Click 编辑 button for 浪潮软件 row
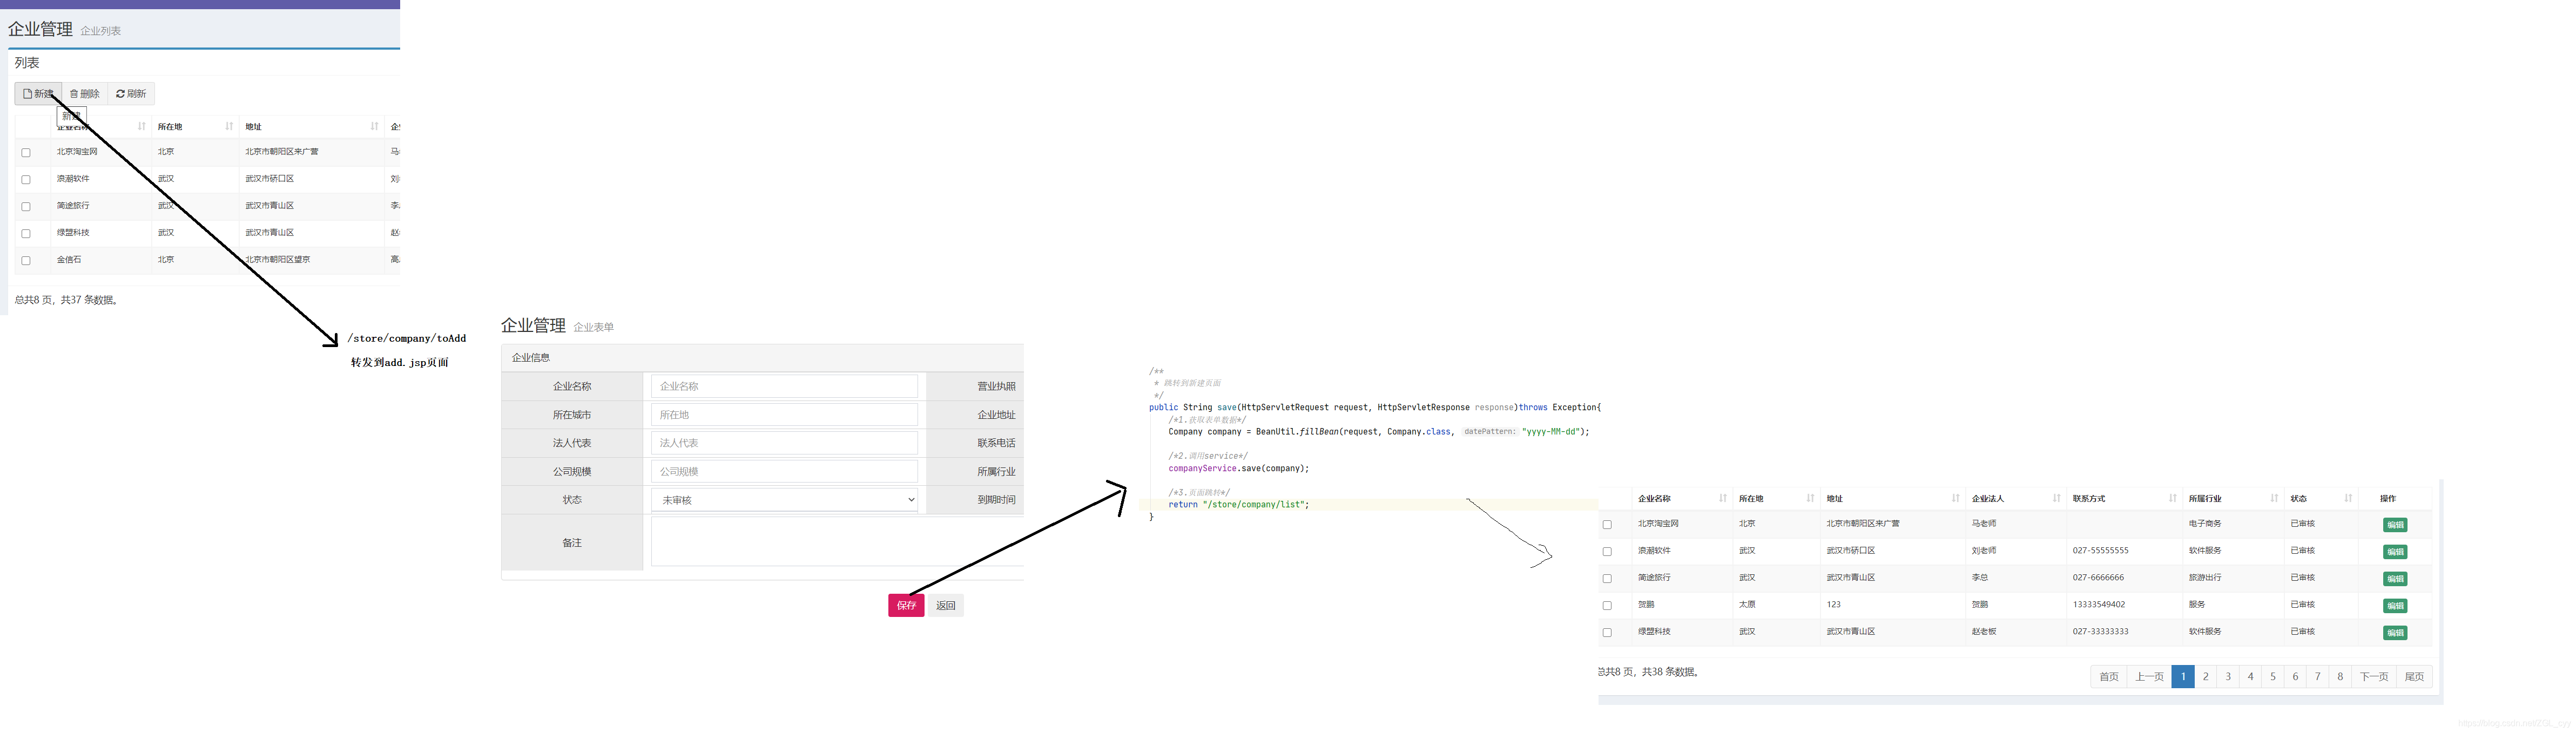Screen dimensions: 2576x733 tap(2394, 552)
